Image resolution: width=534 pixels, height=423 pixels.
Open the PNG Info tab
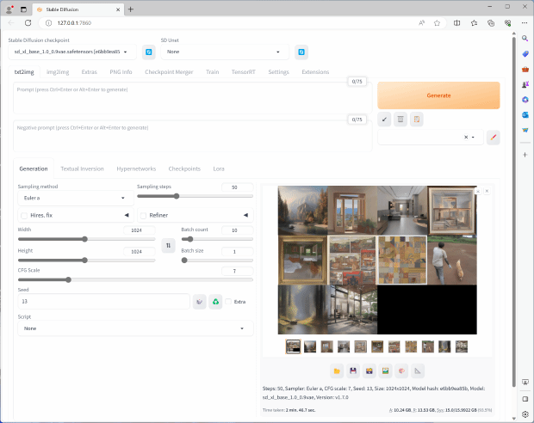coord(121,71)
